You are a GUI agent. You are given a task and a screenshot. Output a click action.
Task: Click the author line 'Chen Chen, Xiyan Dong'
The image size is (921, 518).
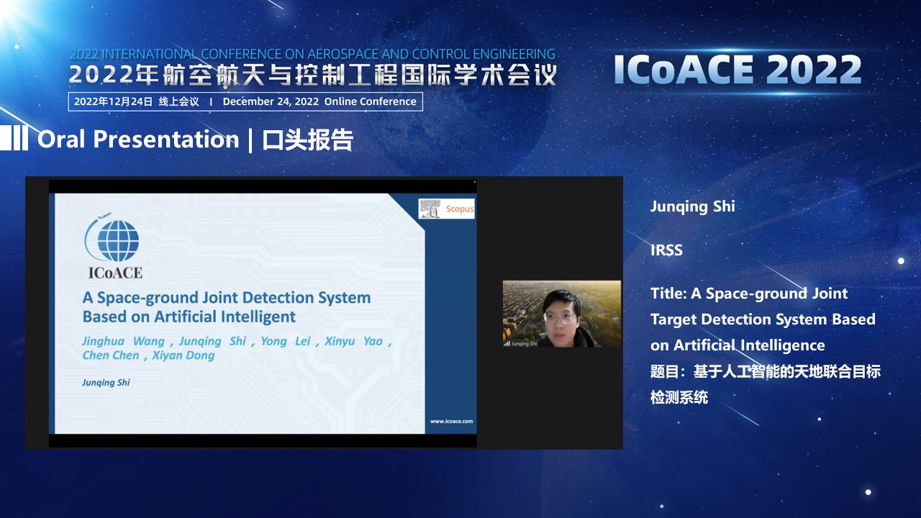[148, 355]
